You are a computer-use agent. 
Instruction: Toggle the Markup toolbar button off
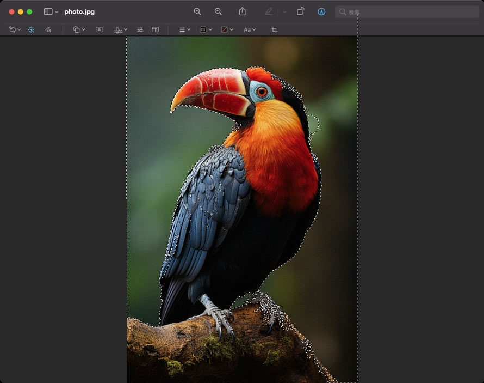click(x=321, y=11)
